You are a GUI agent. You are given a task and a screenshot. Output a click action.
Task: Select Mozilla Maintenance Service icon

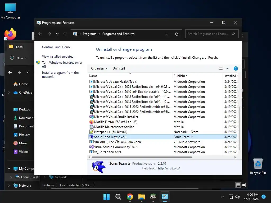(91, 127)
